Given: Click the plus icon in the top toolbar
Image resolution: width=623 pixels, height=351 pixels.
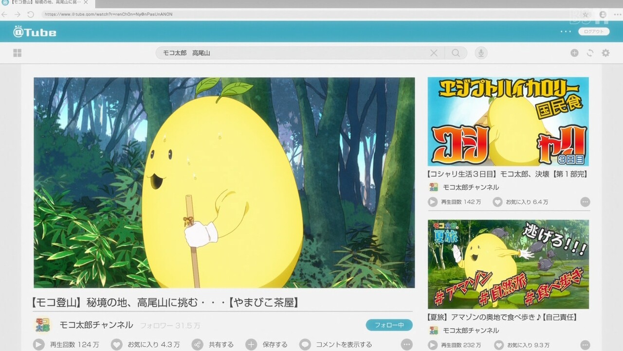Looking at the screenshot, I should (x=574, y=53).
